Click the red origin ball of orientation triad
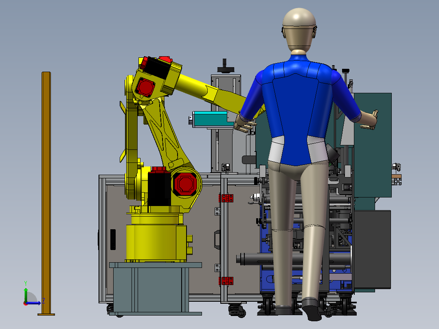Viewport: 439px width, 329px height. click(26, 303)
